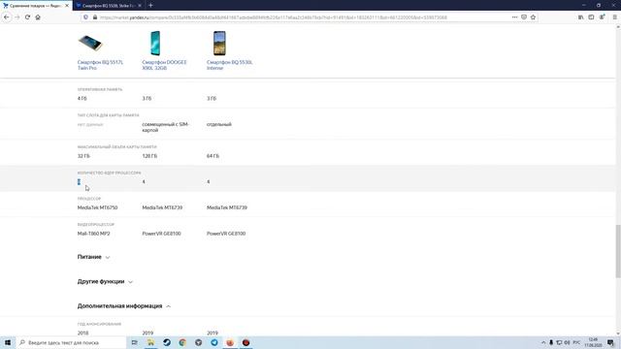Open the Firefox account icon
The width and height of the screenshot is (621, 349).
602,17
